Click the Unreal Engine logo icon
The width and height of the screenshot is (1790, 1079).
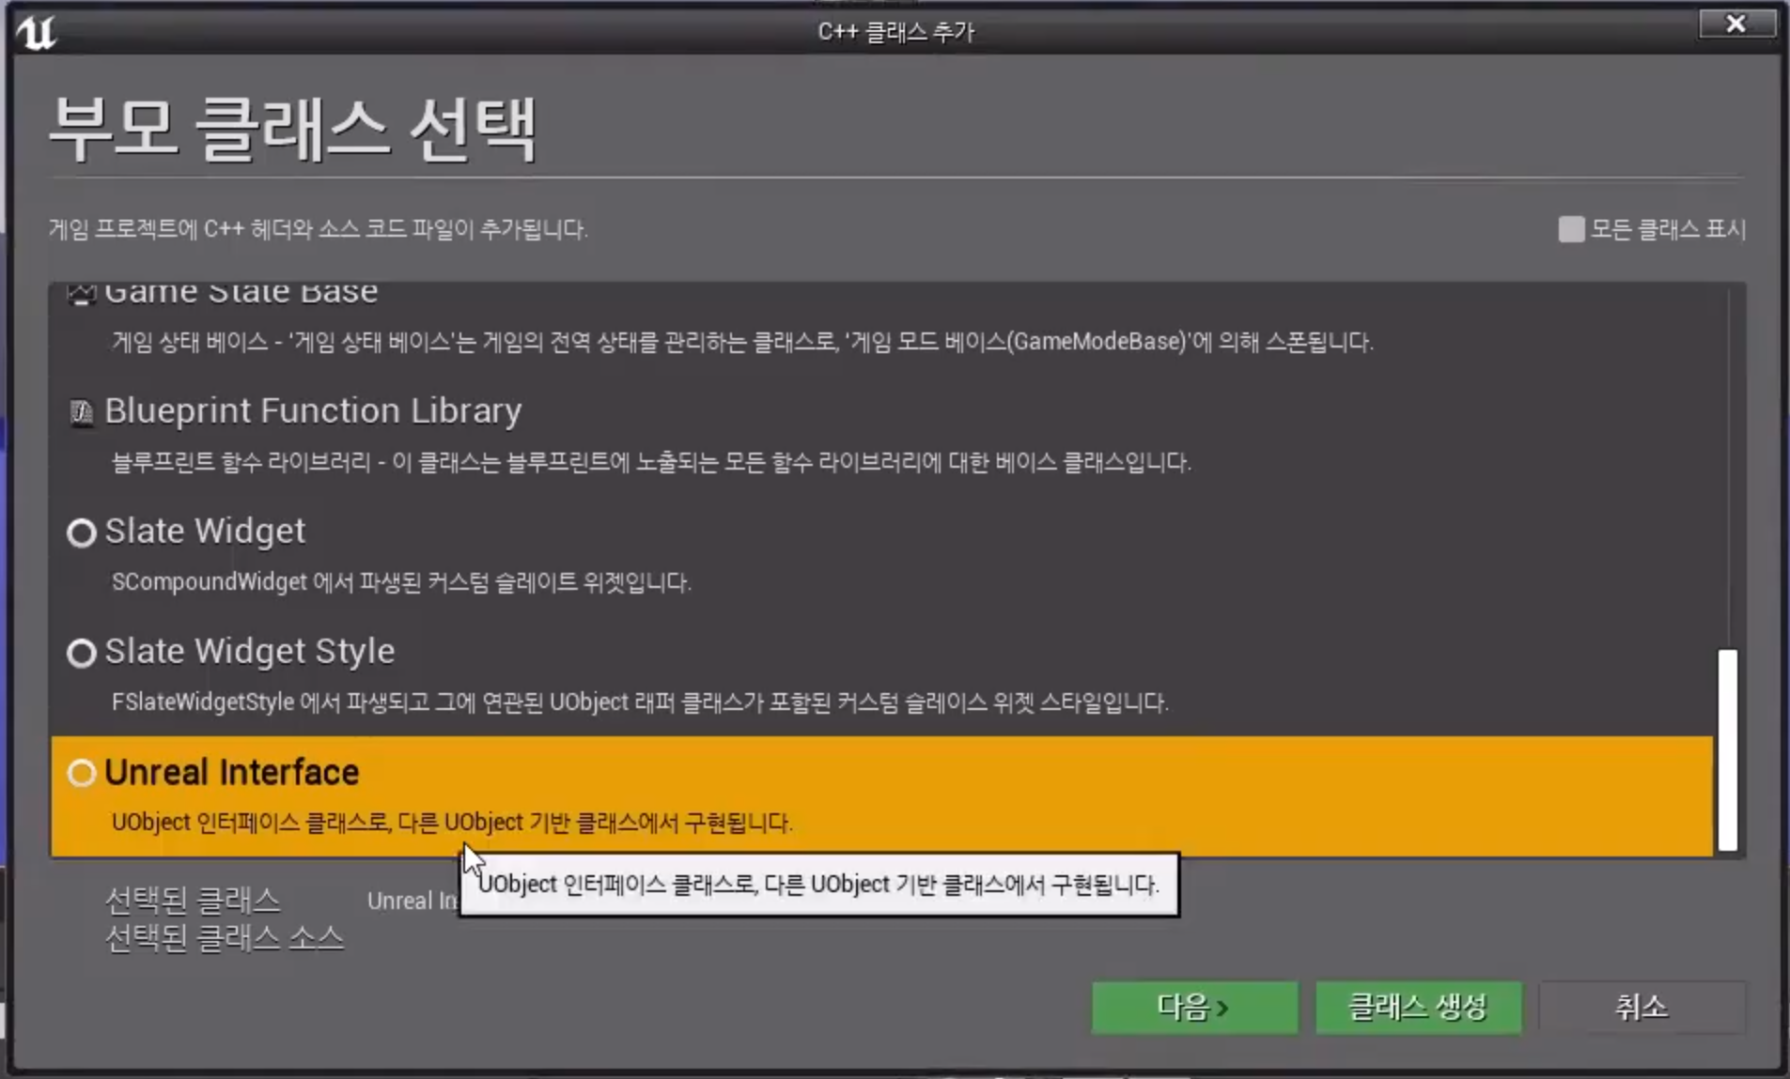pos(37,31)
